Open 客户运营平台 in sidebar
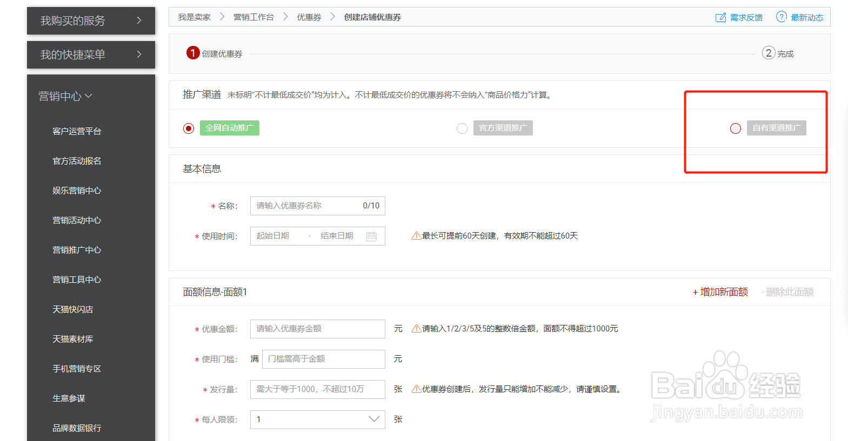848x441 pixels. [77, 131]
